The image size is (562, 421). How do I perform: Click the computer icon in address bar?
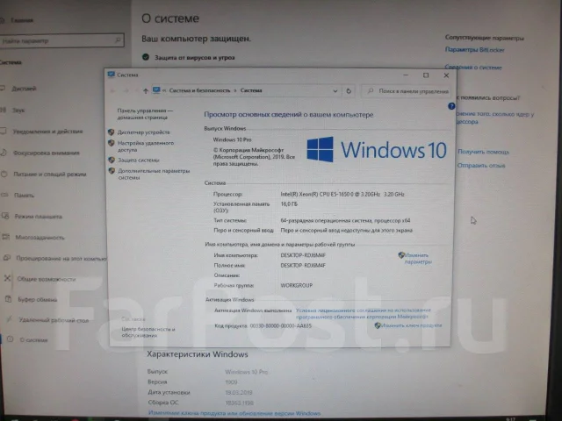coord(156,90)
